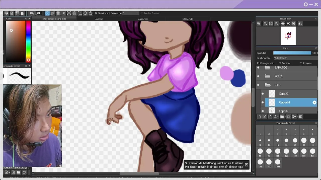
Task: Hide the ZAPATOS folder visibility dot
Action: (x=258, y=67)
